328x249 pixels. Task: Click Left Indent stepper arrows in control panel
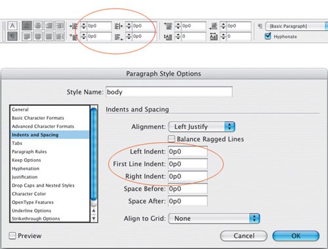point(83,26)
